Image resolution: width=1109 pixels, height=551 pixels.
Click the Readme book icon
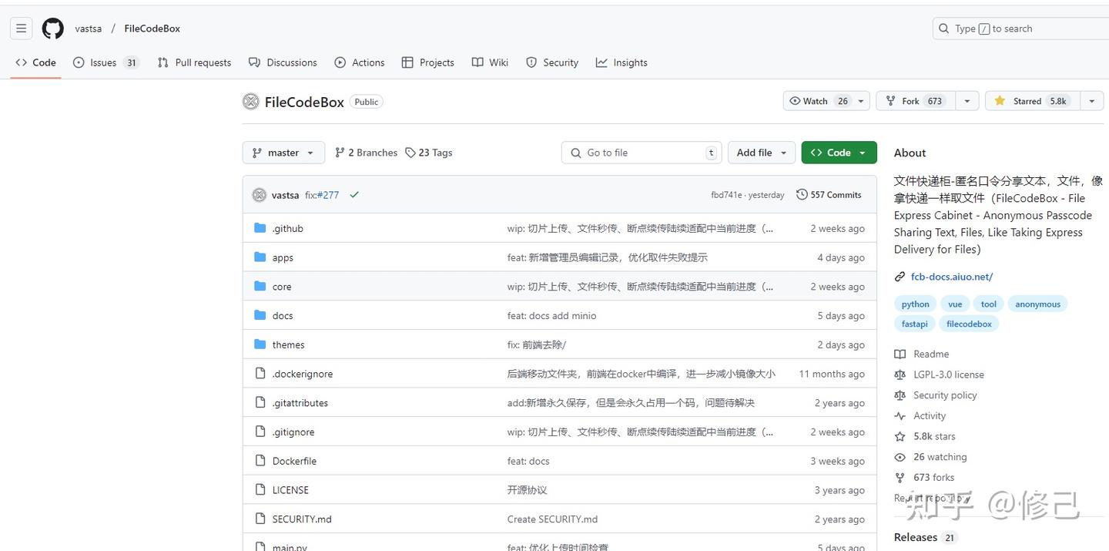pyautogui.click(x=900, y=354)
